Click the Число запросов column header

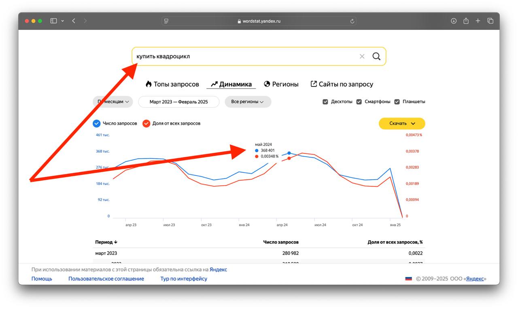pos(281,242)
